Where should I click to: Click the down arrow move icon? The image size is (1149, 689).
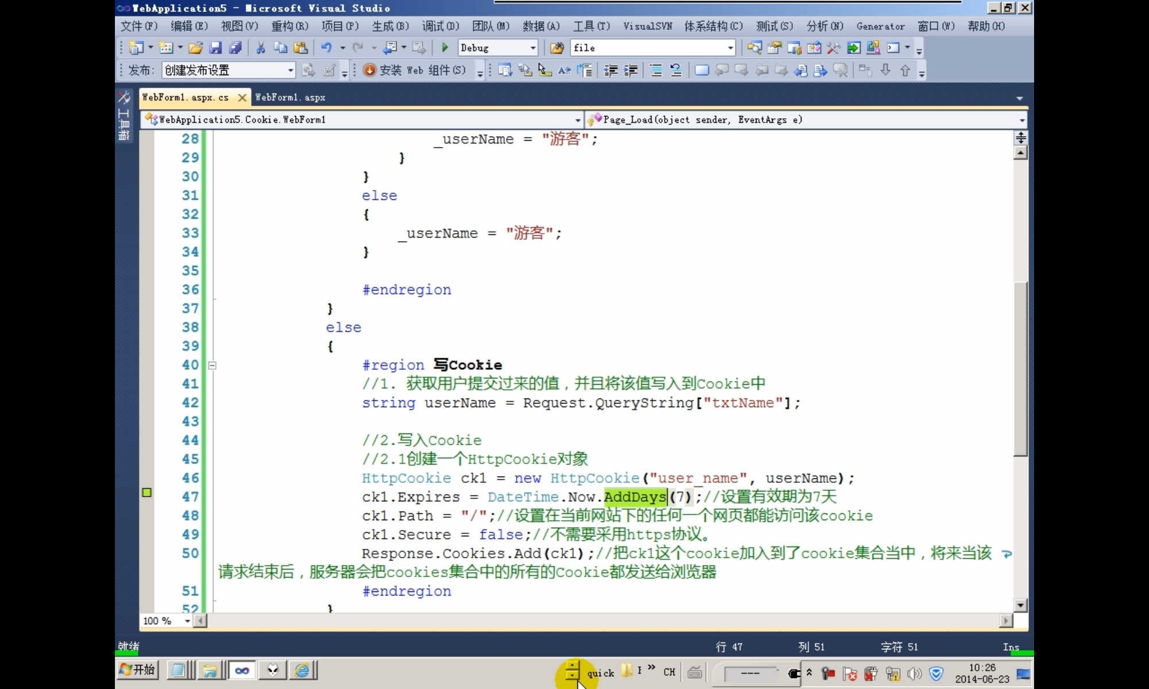(885, 70)
